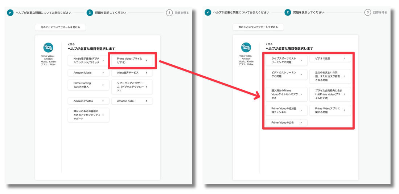The height and width of the screenshot is (194, 399).
Task: Click 問題を説明してください step label in right panel
Action: point(308,12)
